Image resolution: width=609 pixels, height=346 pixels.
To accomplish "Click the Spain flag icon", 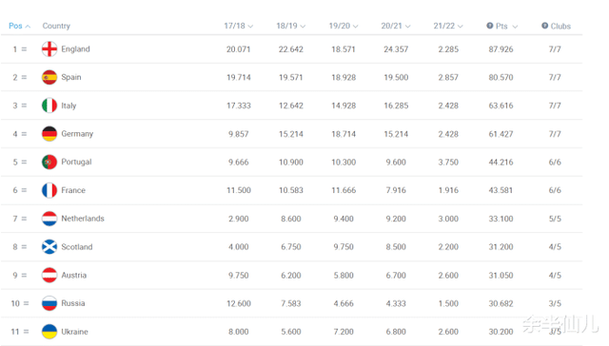I will [x=49, y=77].
